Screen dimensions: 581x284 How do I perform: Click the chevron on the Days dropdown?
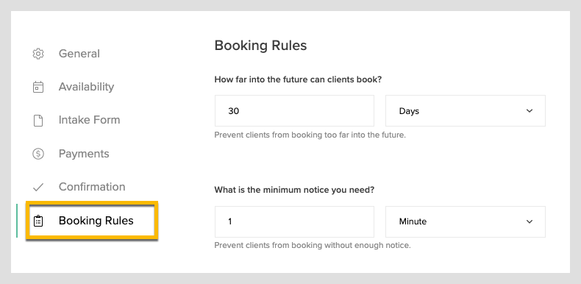(530, 111)
